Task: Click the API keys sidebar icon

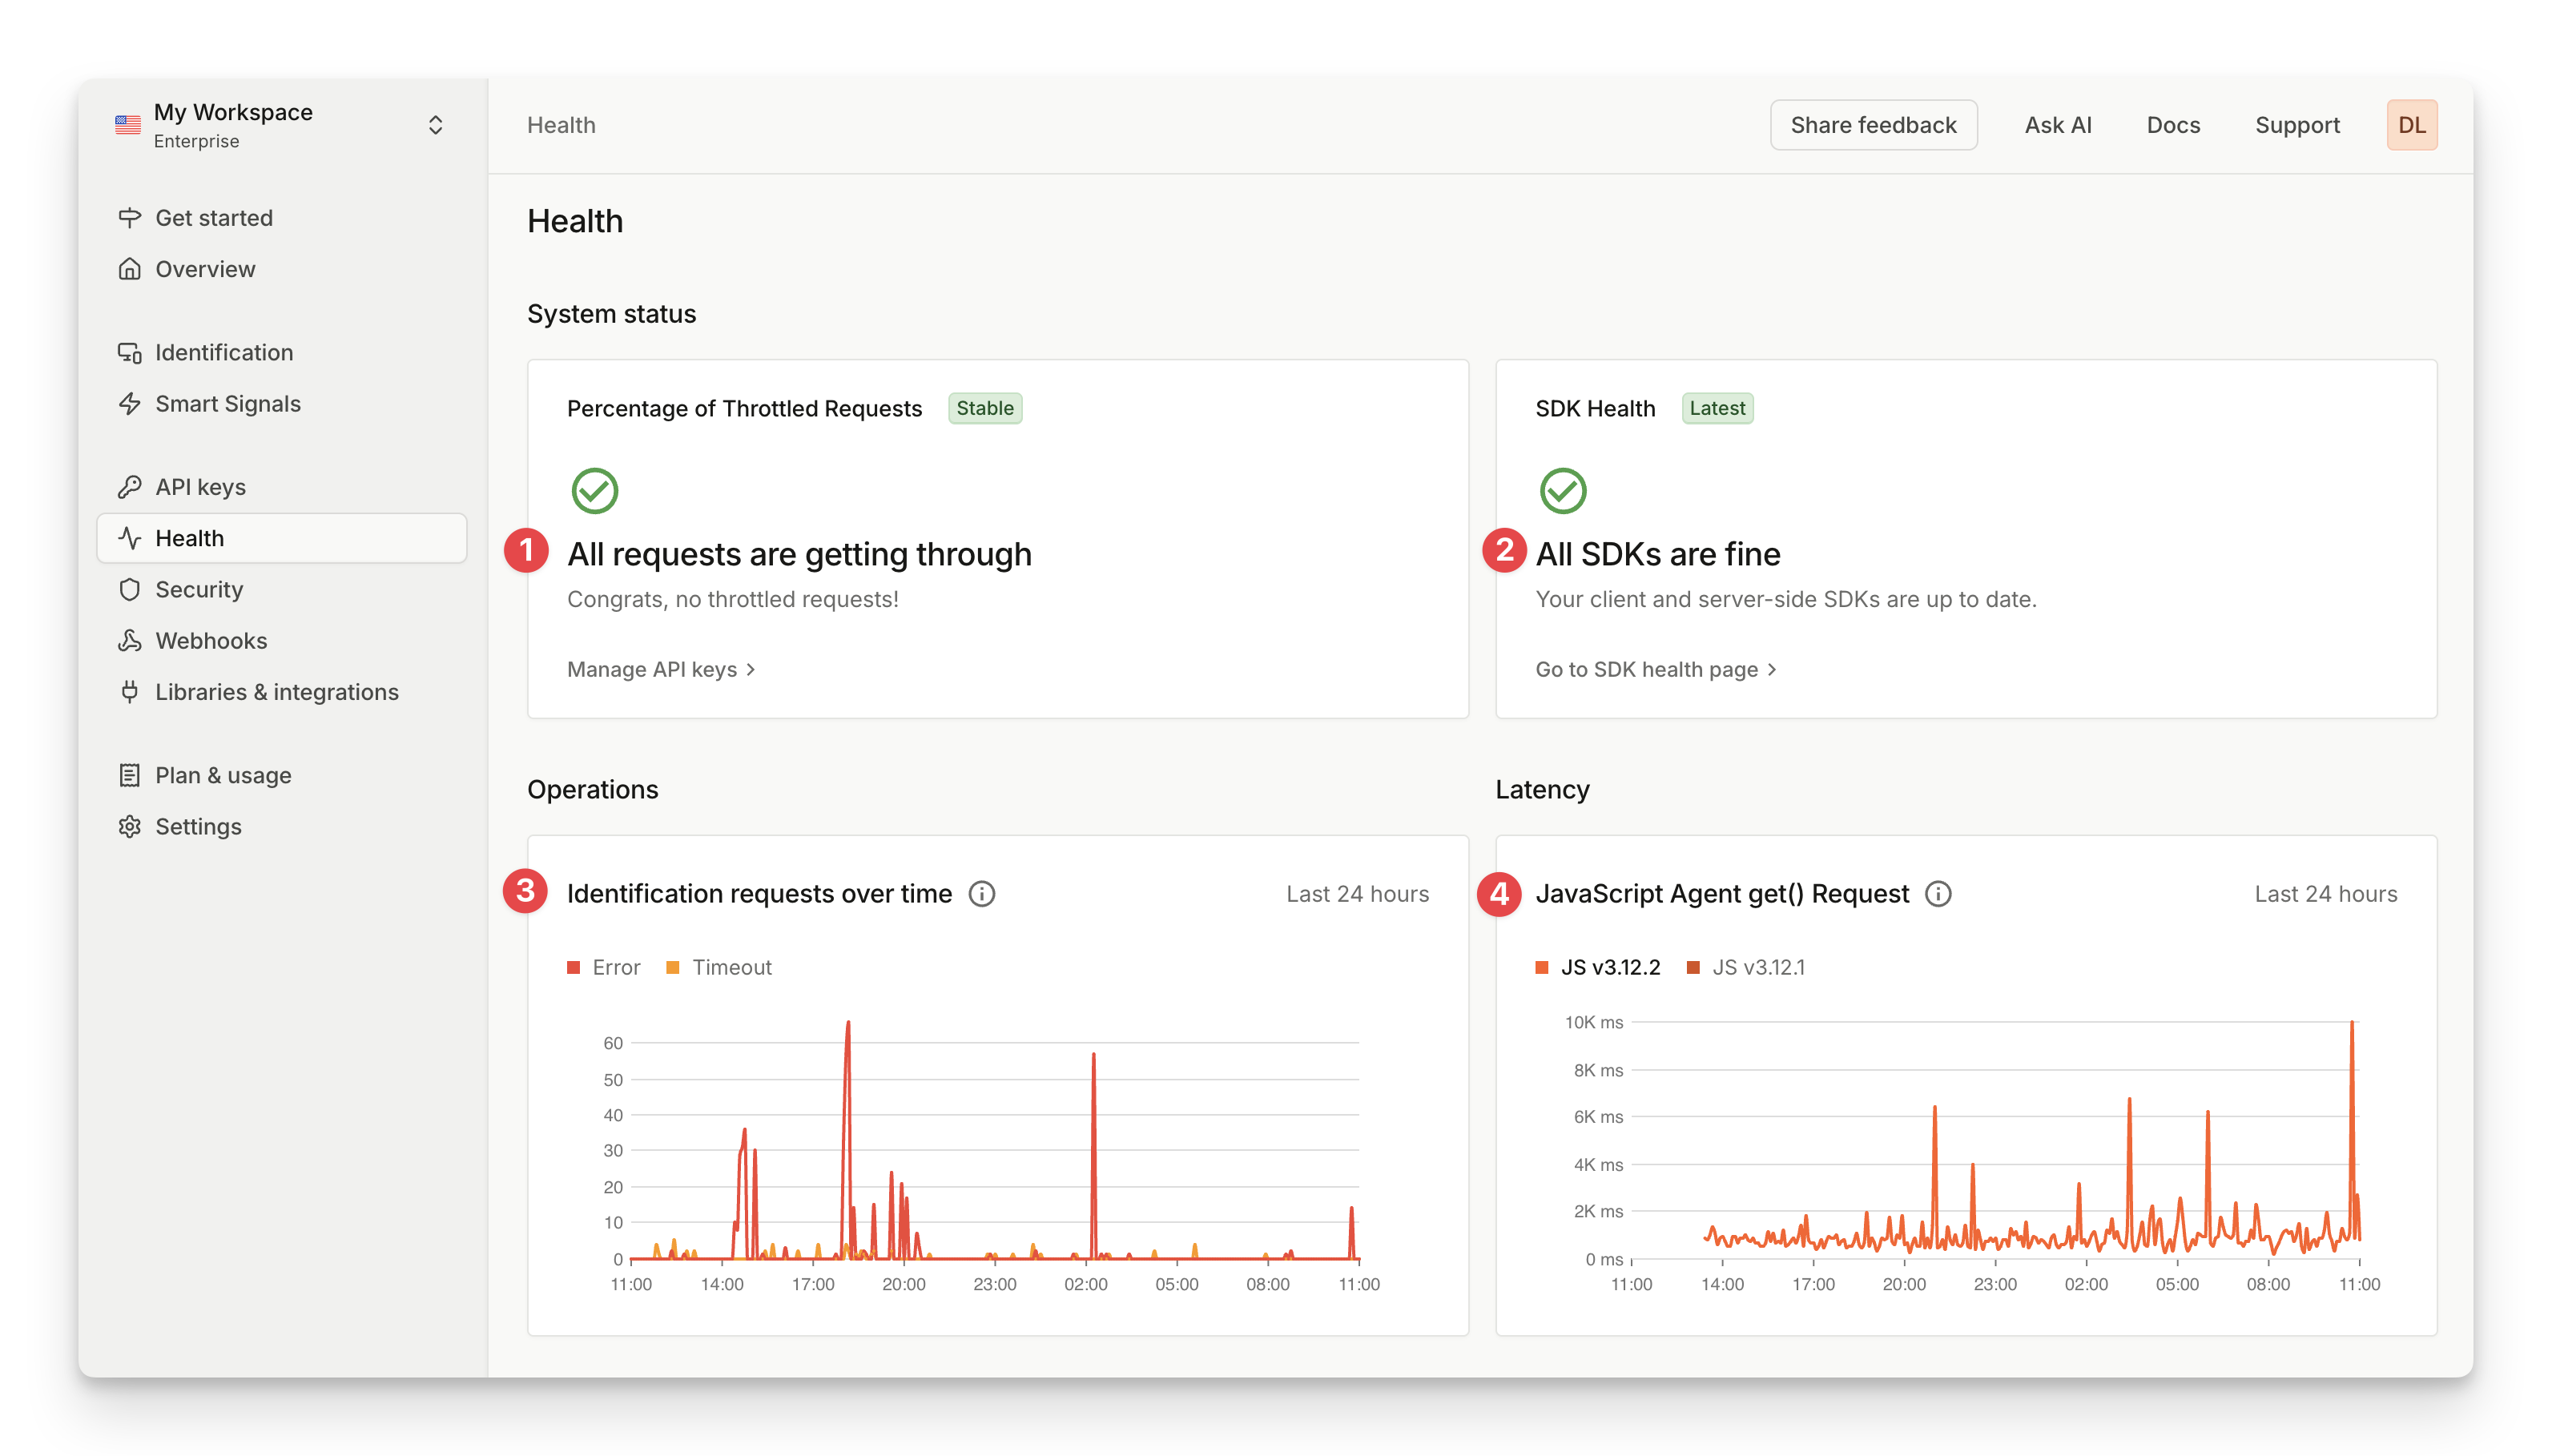Action: 131,487
